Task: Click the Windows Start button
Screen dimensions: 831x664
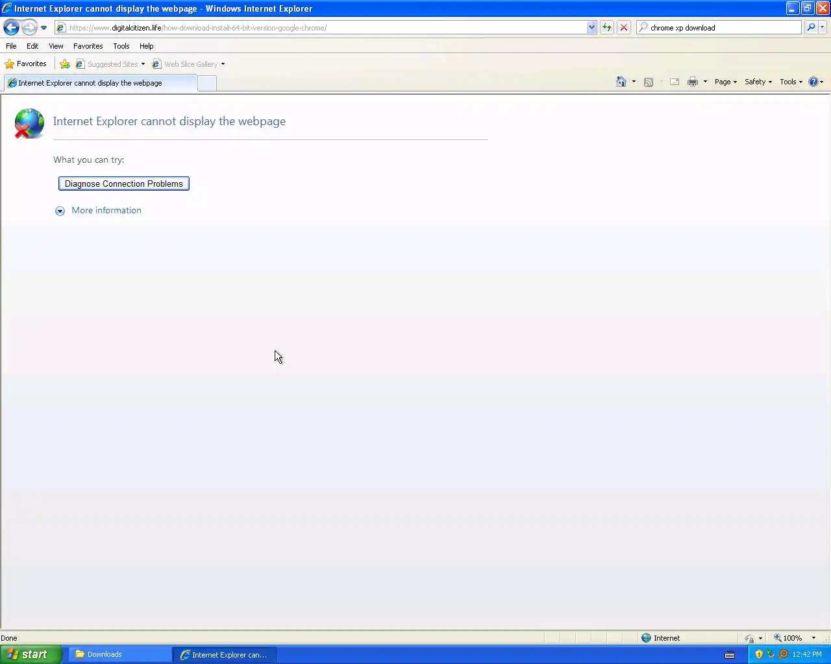Action: point(31,654)
